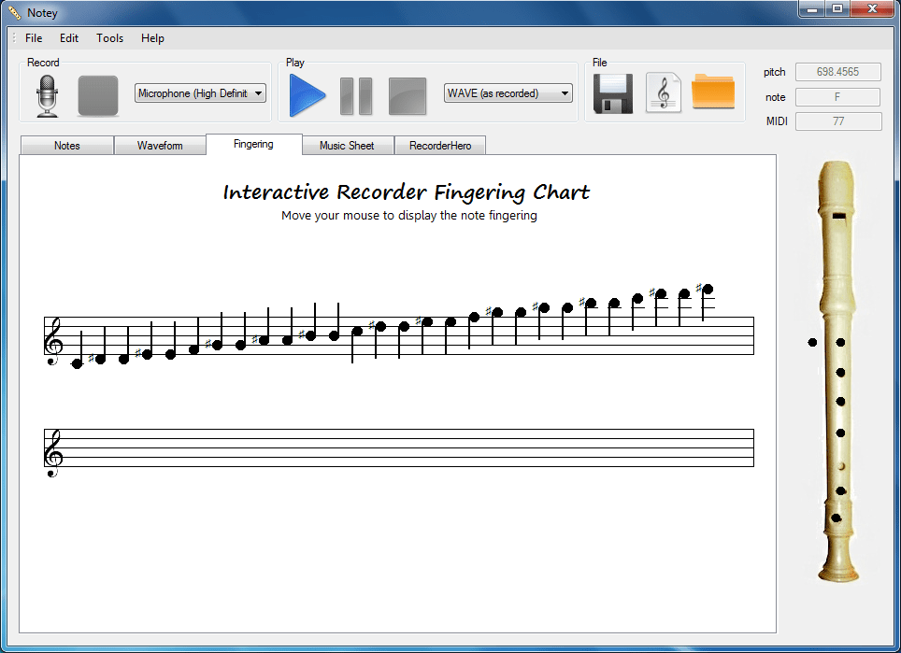Viewport: 901px width, 653px height.
Task: Open the File menu
Action: tap(34, 38)
